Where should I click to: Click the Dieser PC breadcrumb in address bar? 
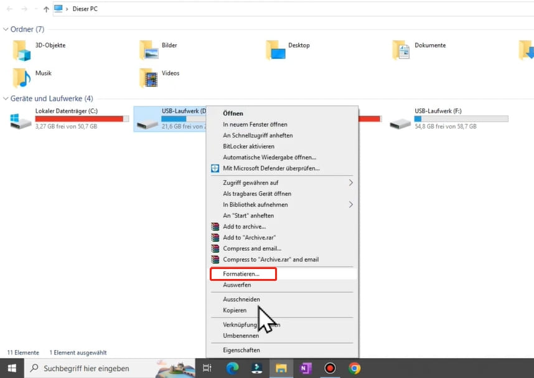pyautogui.click(x=85, y=9)
